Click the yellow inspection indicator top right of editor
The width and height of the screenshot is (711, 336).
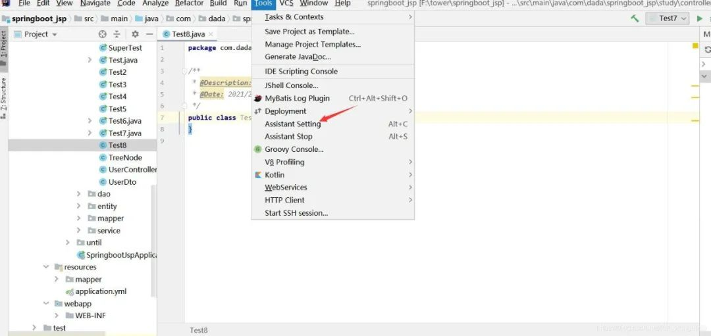[695, 46]
